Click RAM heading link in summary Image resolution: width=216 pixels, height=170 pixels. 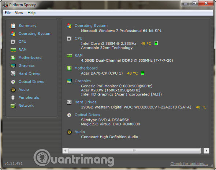coord(78,56)
